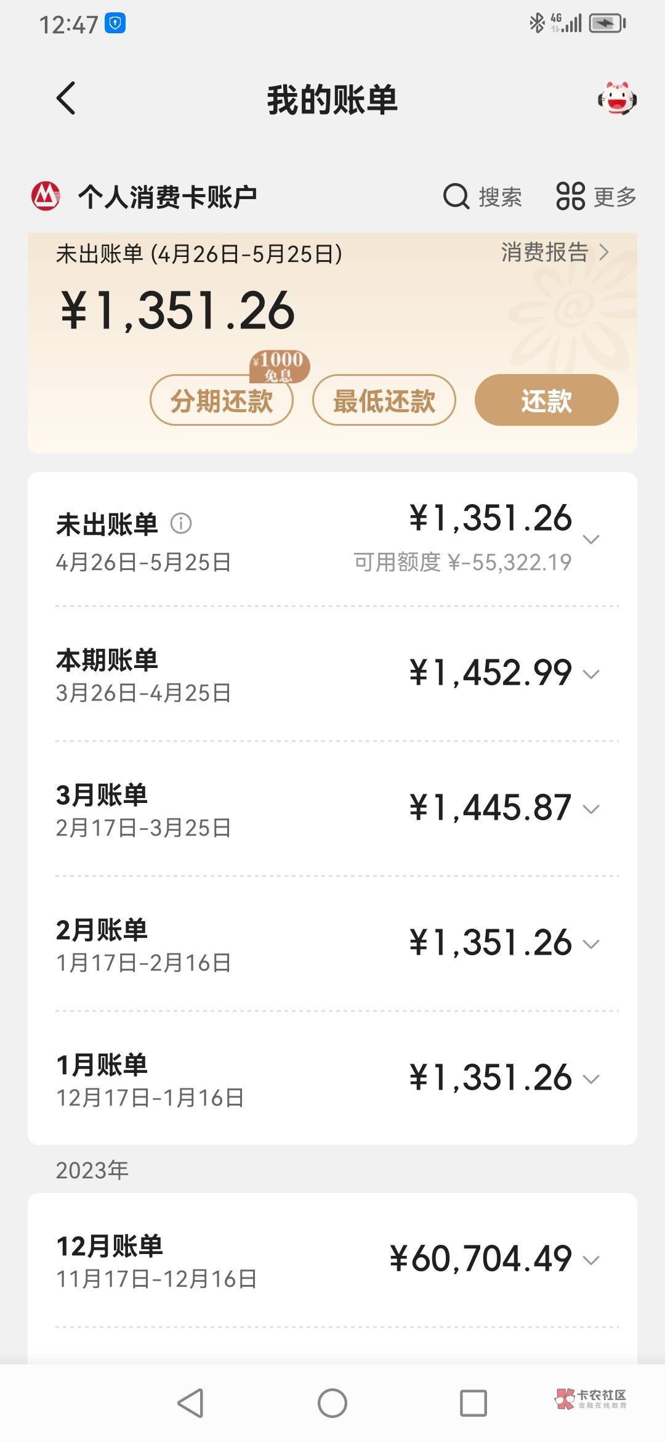Tap the 最低还款 button

click(x=384, y=401)
